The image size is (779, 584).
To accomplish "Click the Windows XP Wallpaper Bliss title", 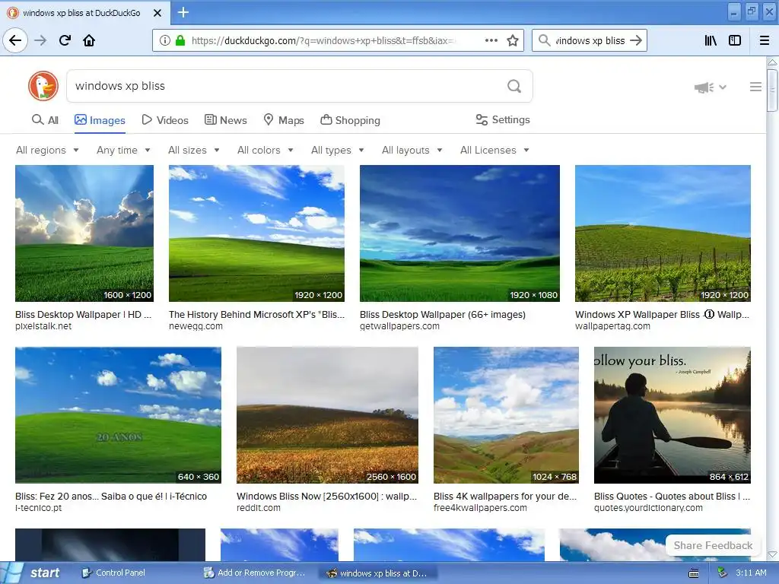I will pyautogui.click(x=663, y=314).
